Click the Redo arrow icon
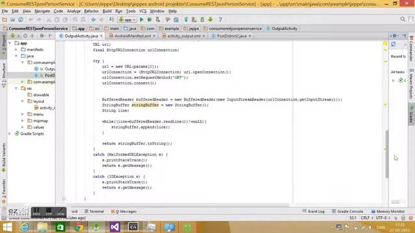Viewport: 415px width, 233px height. (39, 19)
